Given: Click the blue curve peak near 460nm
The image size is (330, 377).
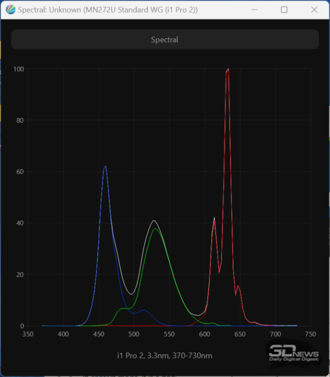Looking at the screenshot, I should tap(105, 167).
